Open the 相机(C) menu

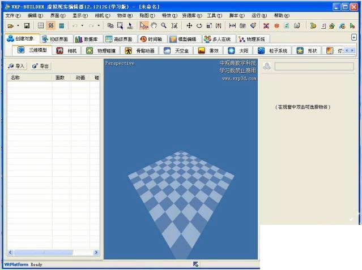tap(103, 15)
